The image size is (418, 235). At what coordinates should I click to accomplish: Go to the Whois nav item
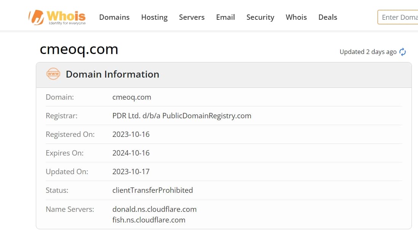click(296, 17)
